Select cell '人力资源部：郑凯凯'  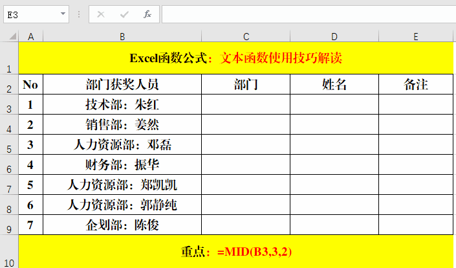pos(122,184)
